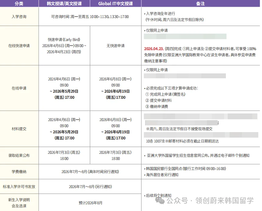
Task: Select the 材料提交 row label
Action: (x=19, y=129)
